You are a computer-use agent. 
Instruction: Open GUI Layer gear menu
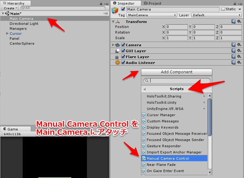click(239, 51)
